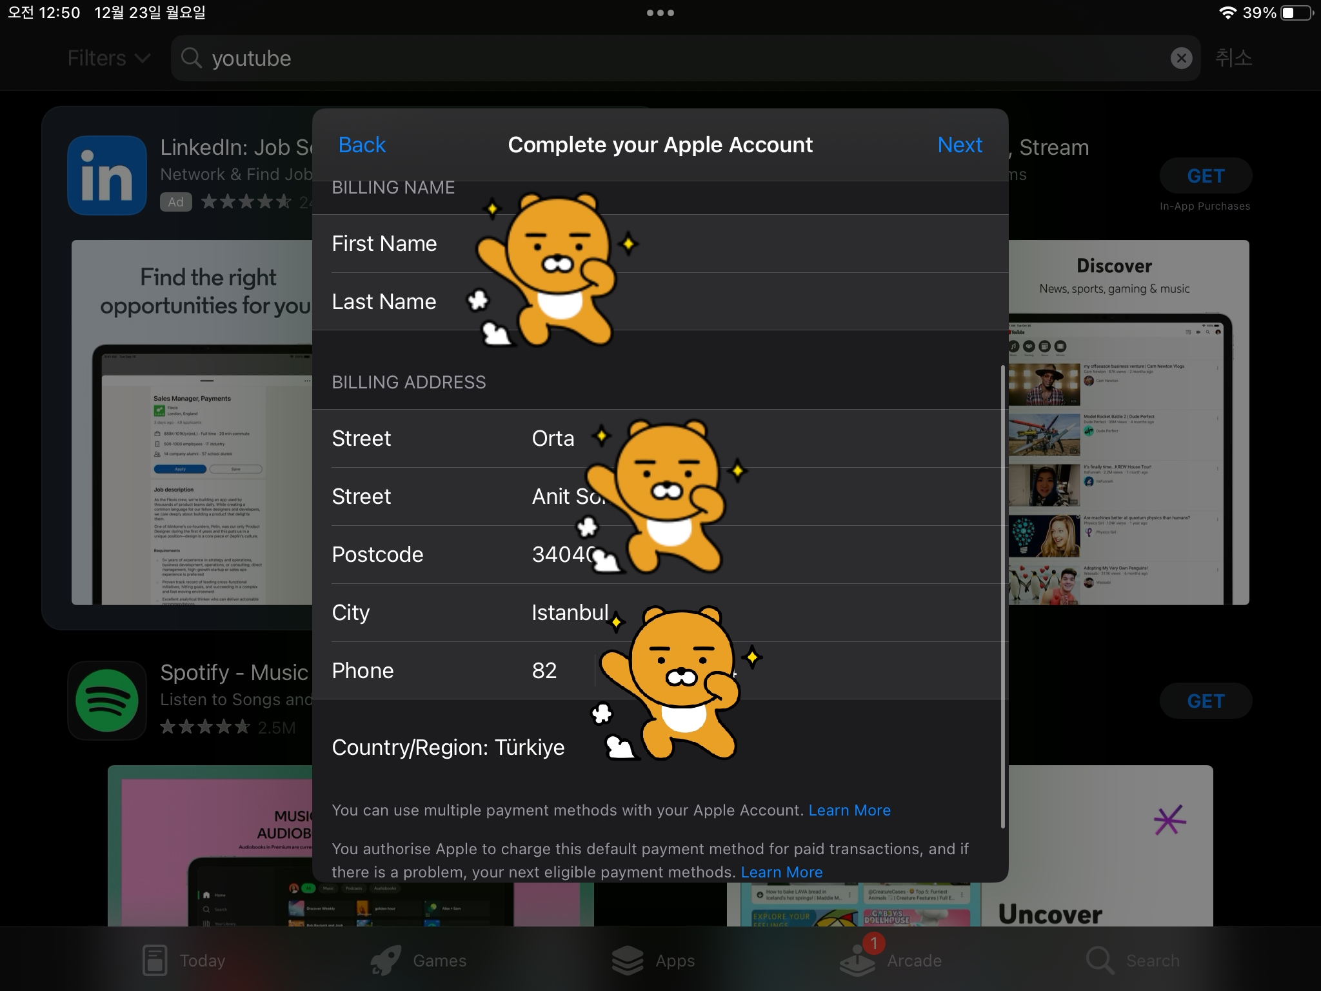Tap the Search tab magnifier icon
Image resolution: width=1321 pixels, height=991 pixels.
(1100, 960)
